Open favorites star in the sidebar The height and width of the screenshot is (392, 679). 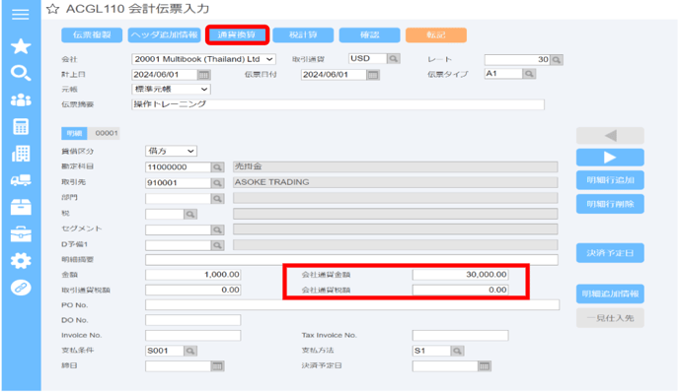click(x=21, y=46)
